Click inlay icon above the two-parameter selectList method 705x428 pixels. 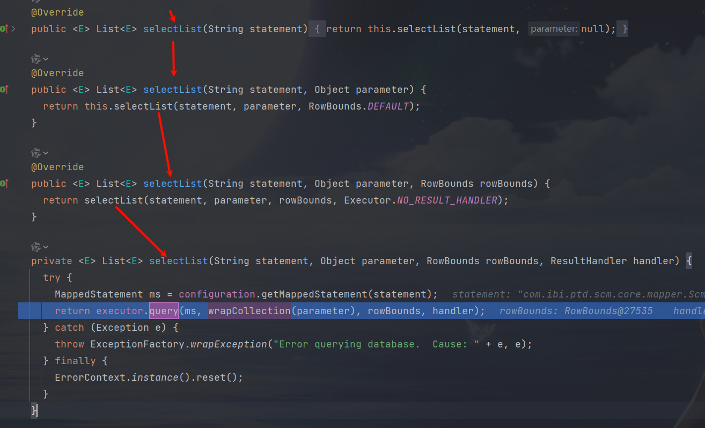[x=36, y=59]
